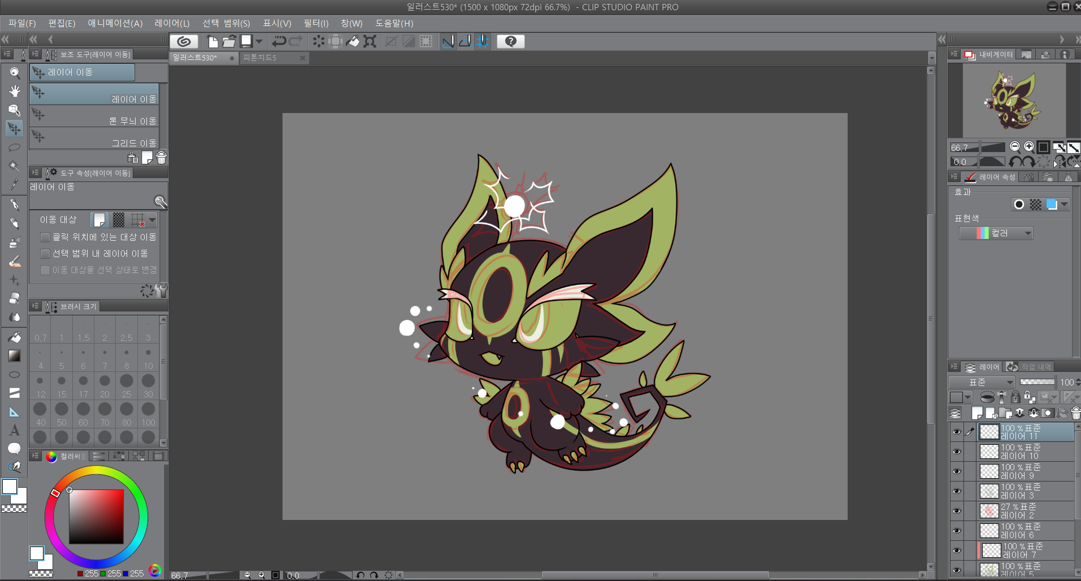Viewport: 1081px width, 581px height.
Task: Choose brush size 30
Action: (148, 386)
